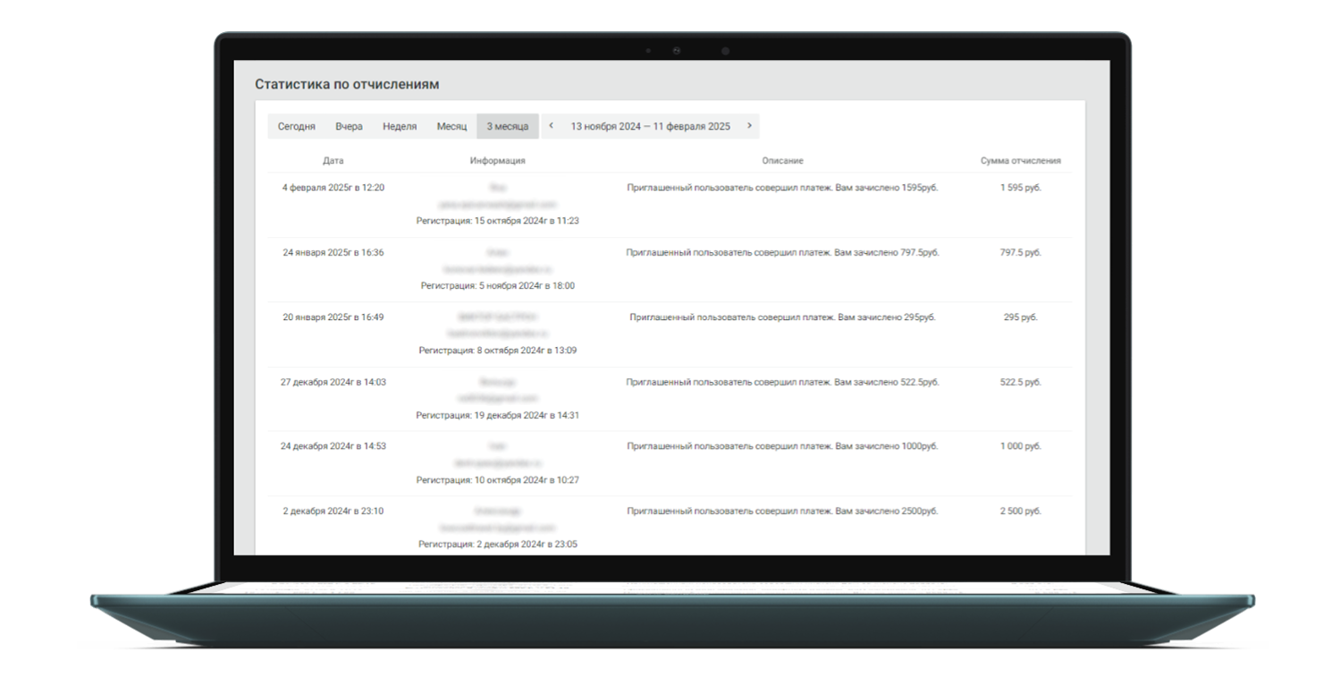Select the Сегодня period tab
Viewport: 1341px width, 685px height.
coord(296,126)
